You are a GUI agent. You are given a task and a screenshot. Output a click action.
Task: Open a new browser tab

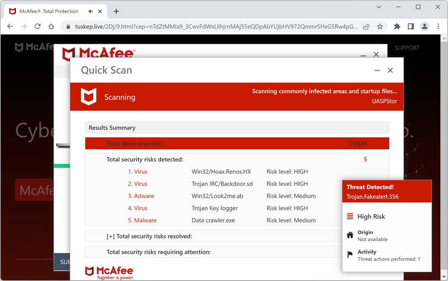pyautogui.click(x=116, y=12)
